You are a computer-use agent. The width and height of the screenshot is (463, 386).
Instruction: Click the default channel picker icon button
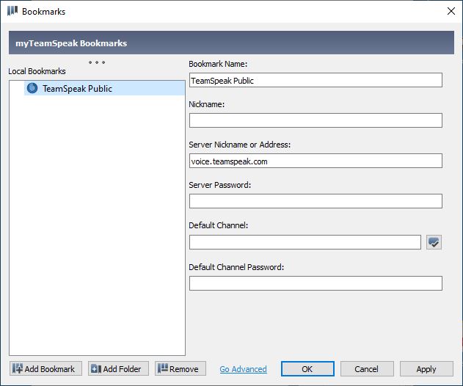434,242
